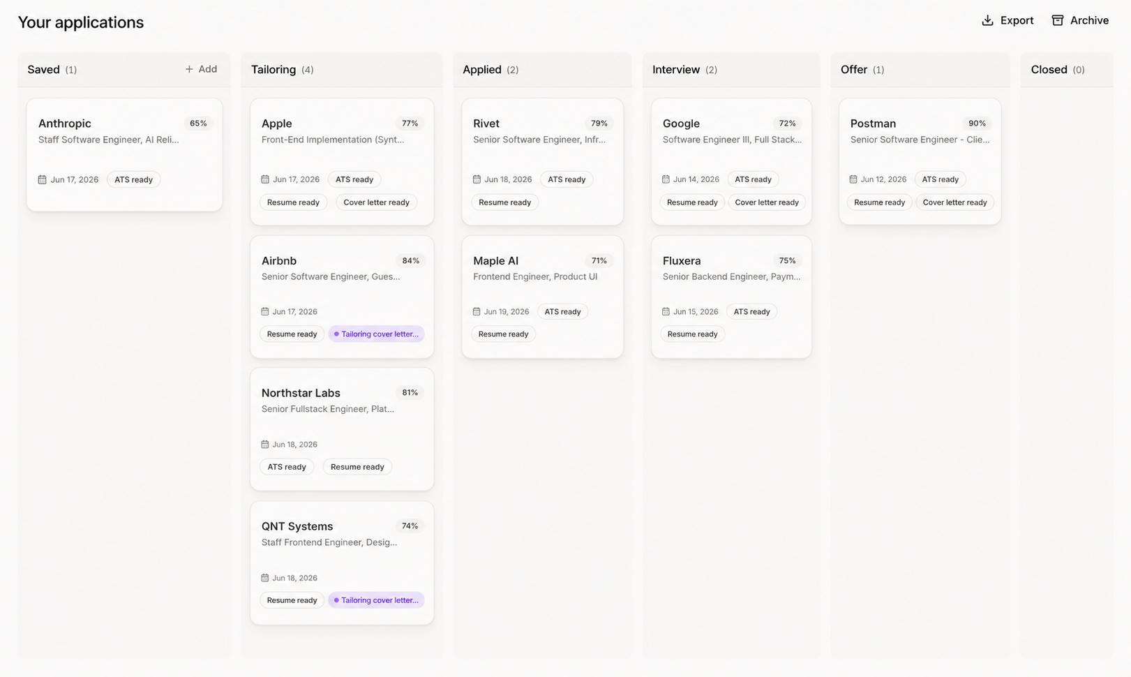Click Anthropic's 65% match badge
1131x677 pixels.
click(x=198, y=124)
